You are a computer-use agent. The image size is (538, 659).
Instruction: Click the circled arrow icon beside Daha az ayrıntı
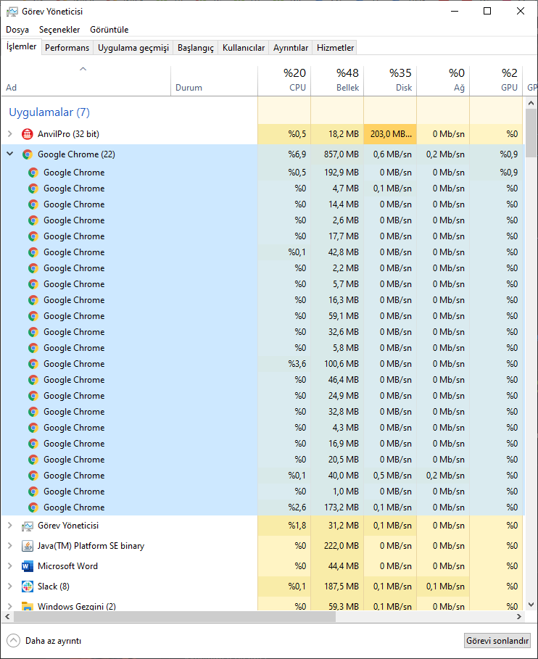coord(14,640)
